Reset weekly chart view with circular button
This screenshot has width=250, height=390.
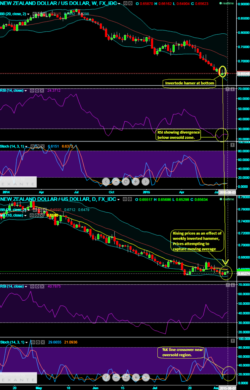tap(125, 182)
